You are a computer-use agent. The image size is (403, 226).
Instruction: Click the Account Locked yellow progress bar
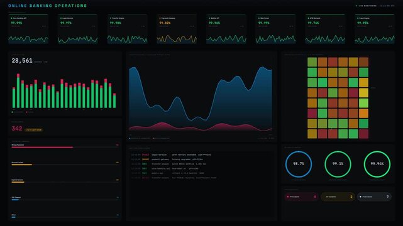21,164
